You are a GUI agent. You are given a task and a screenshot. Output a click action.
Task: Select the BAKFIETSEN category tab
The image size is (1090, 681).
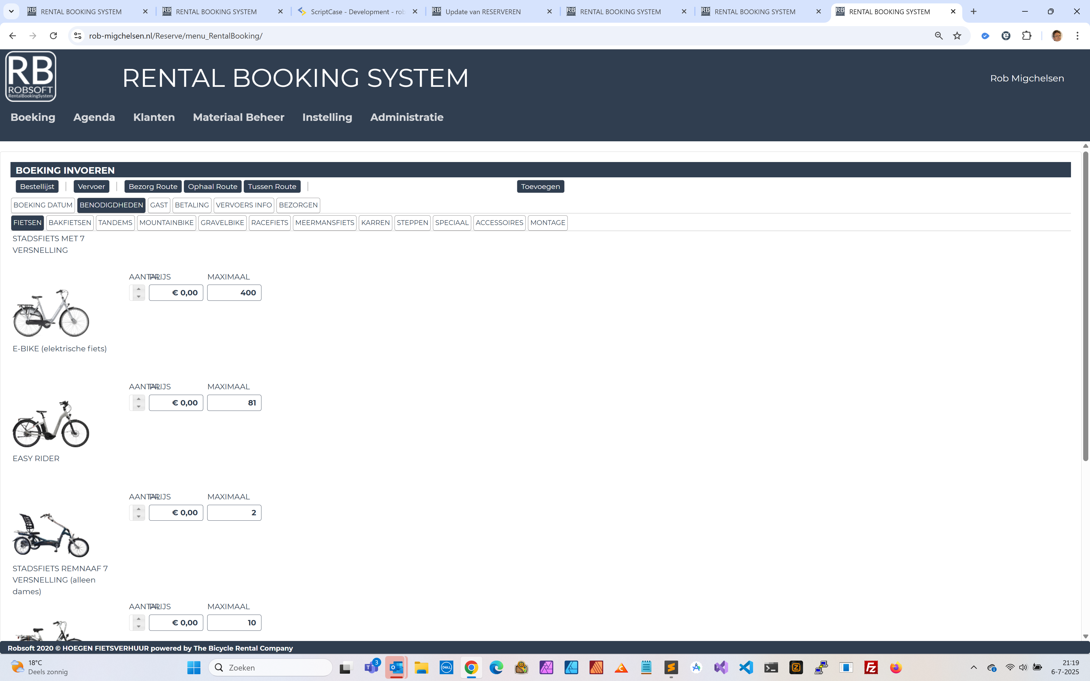tap(70, 222)
